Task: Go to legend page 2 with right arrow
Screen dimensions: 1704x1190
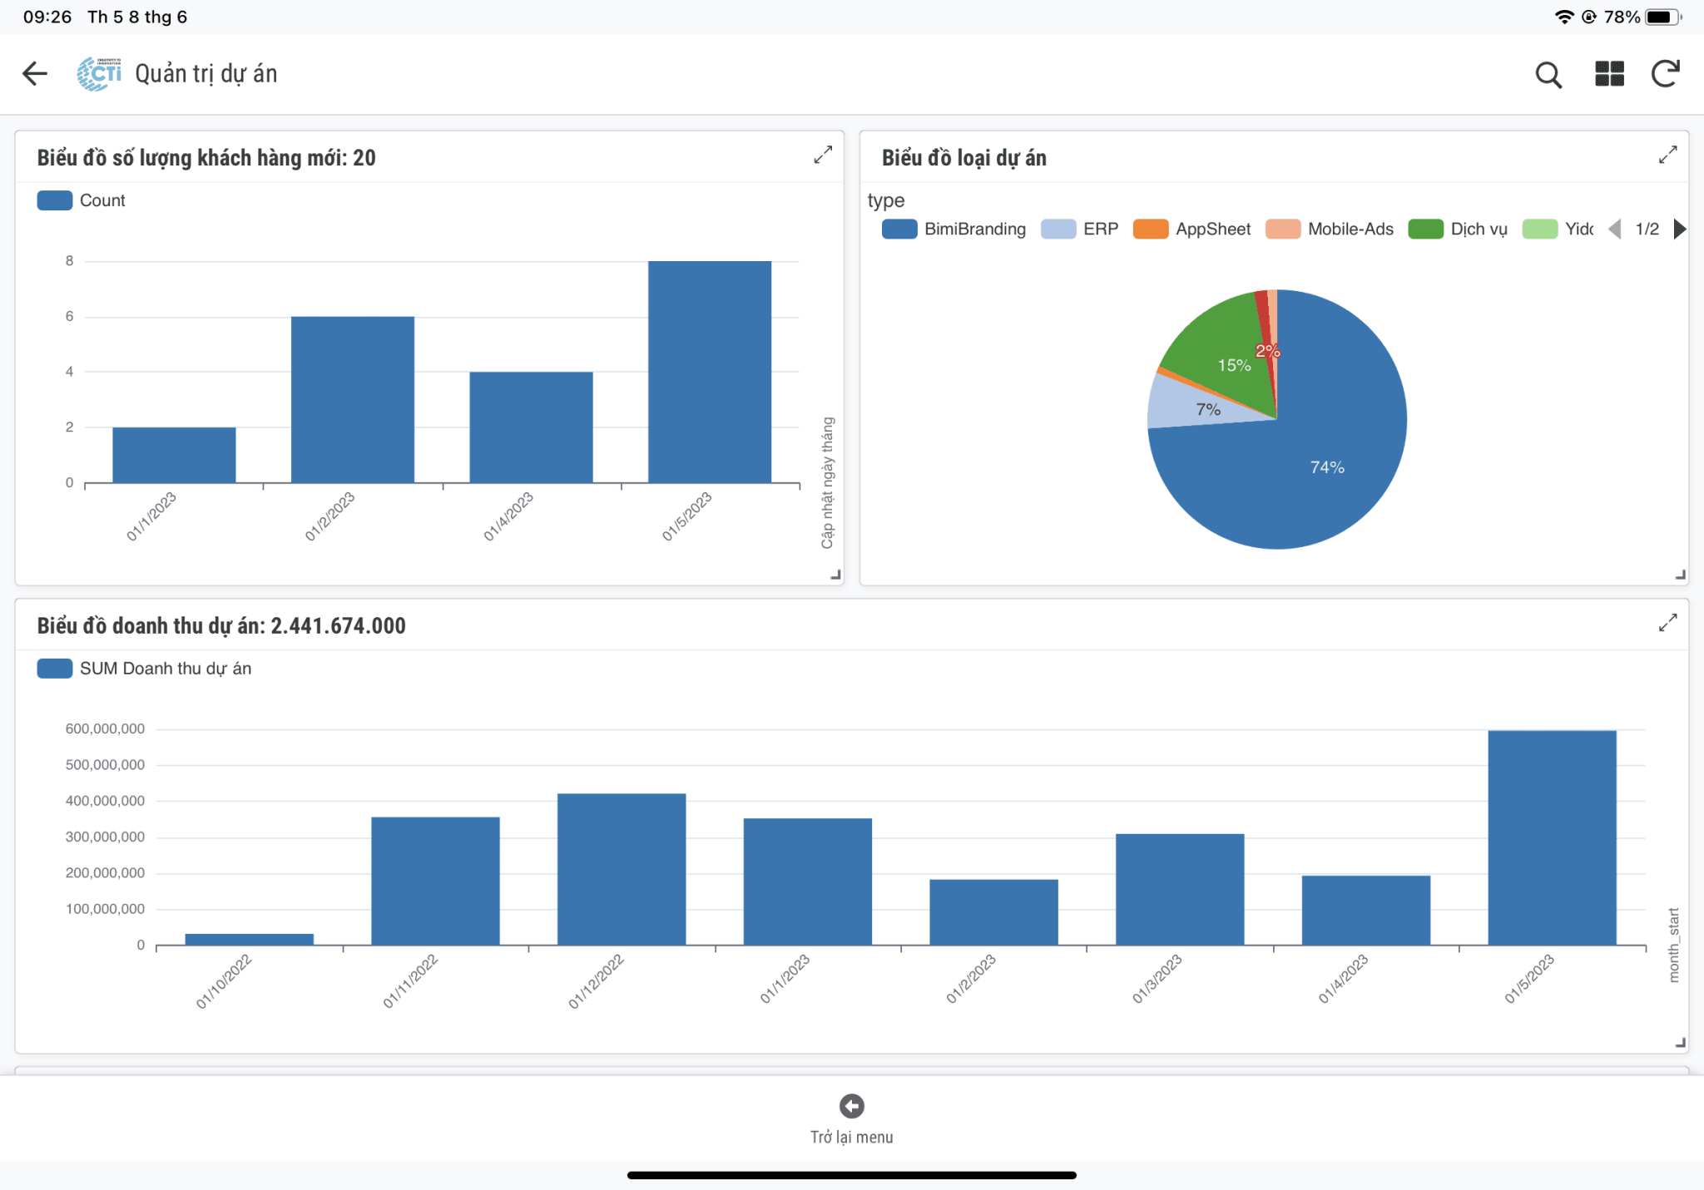Action: coord(1681,229)
